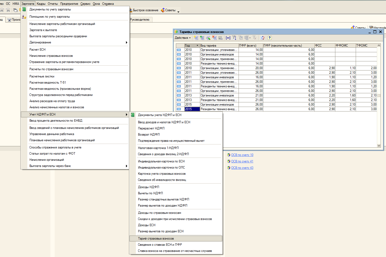Switch to the Руководителю tab

(140, 20)
